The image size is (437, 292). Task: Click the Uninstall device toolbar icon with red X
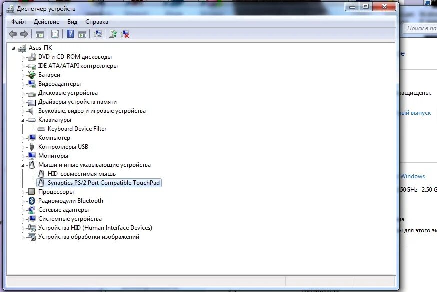click(125, 34)
